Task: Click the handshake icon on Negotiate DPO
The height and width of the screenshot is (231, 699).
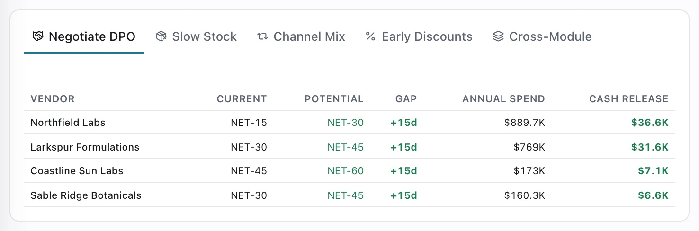Action: pyautogui.click(x=37, y=36)
